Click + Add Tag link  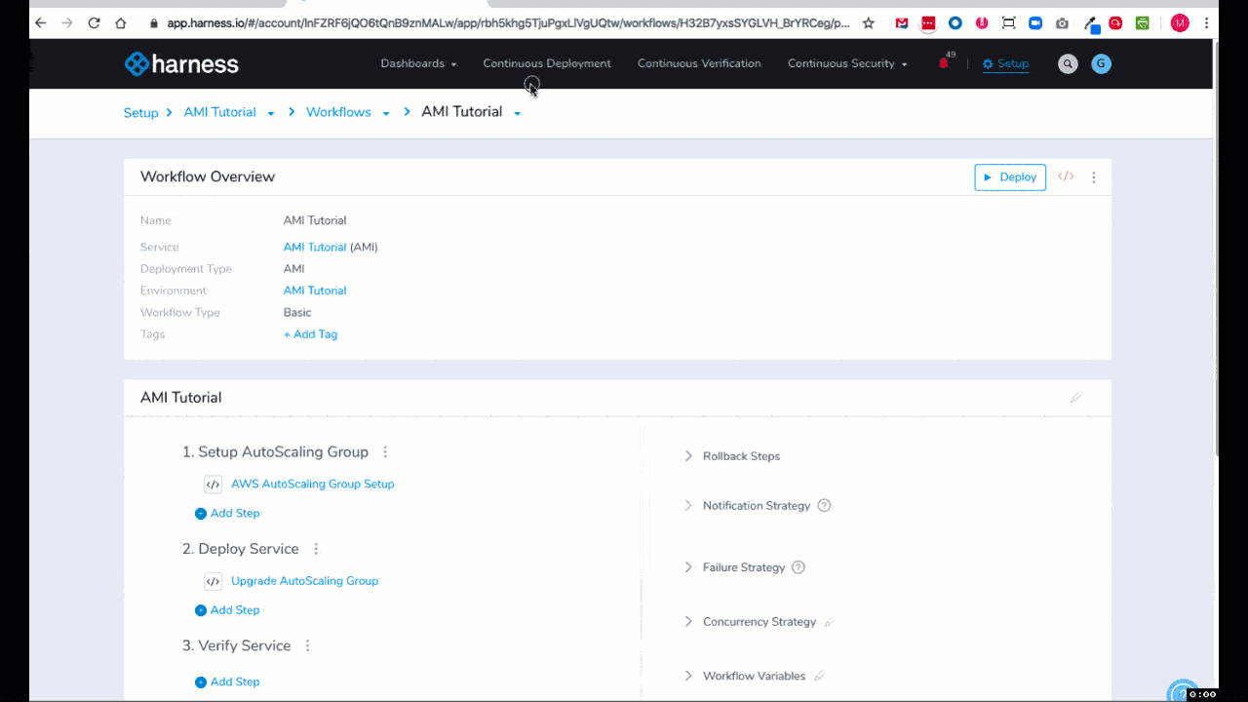click(310, 334)
